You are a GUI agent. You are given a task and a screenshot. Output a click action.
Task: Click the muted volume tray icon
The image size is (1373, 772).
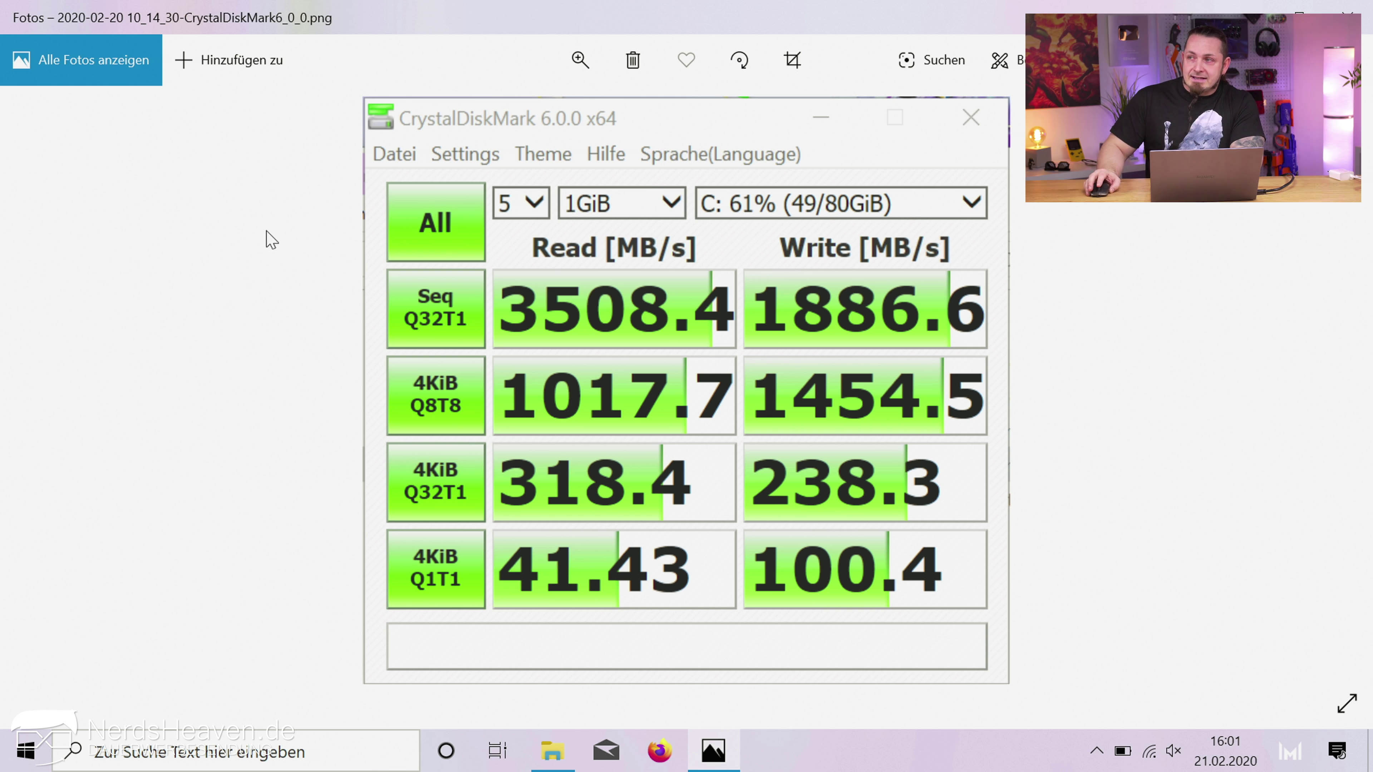[x=1173, y=751]
